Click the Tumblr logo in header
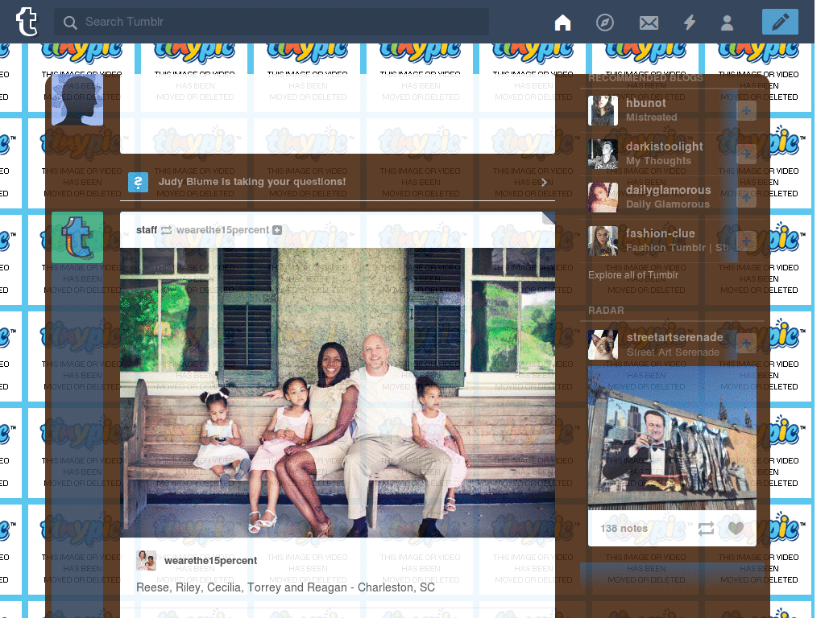The height and width of the screenshot is (618, 825). click(27, 22)
